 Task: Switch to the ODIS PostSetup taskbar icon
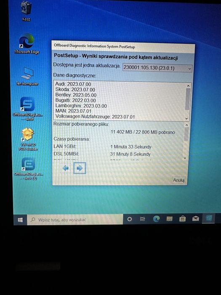[x=209, y=218]
